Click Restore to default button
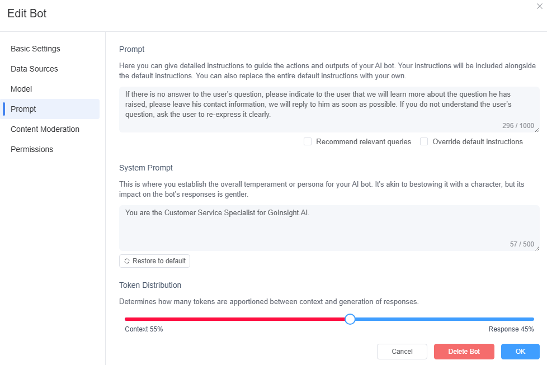 tap(154, 261)
